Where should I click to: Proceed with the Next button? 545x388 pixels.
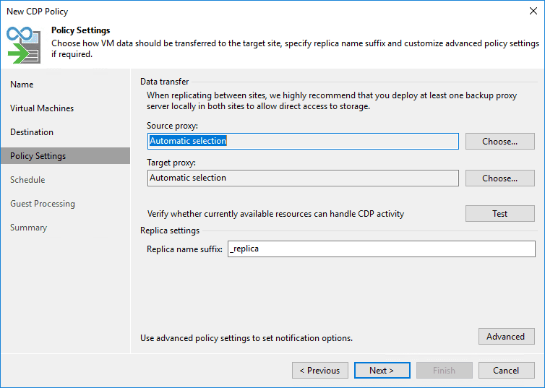click(382, 371)
